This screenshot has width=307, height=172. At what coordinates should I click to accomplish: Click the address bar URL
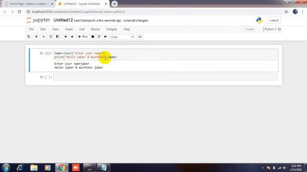click(78, 11)
